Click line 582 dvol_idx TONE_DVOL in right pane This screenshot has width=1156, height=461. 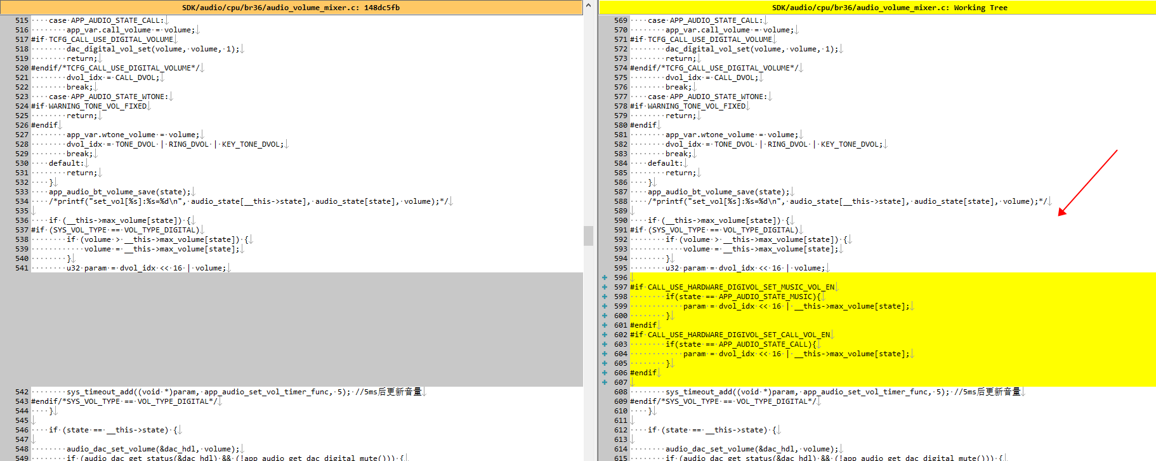tap(775, 144)
